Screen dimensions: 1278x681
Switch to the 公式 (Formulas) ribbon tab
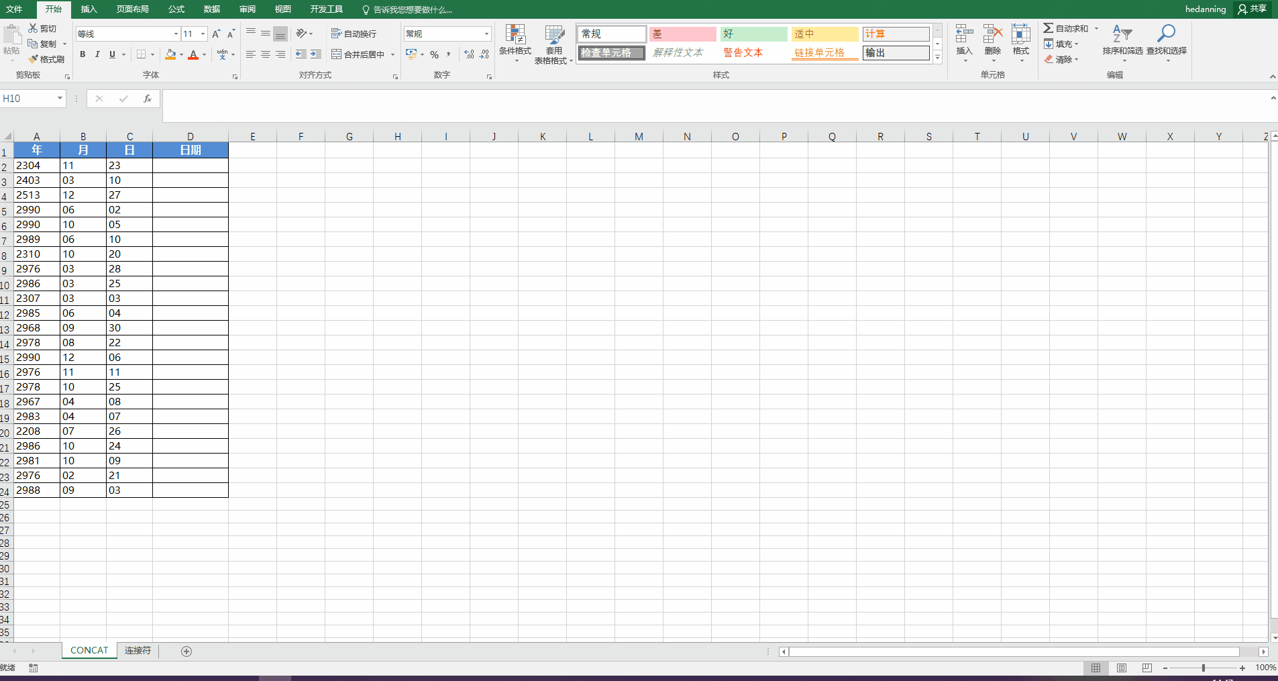[x=176, y=9]
